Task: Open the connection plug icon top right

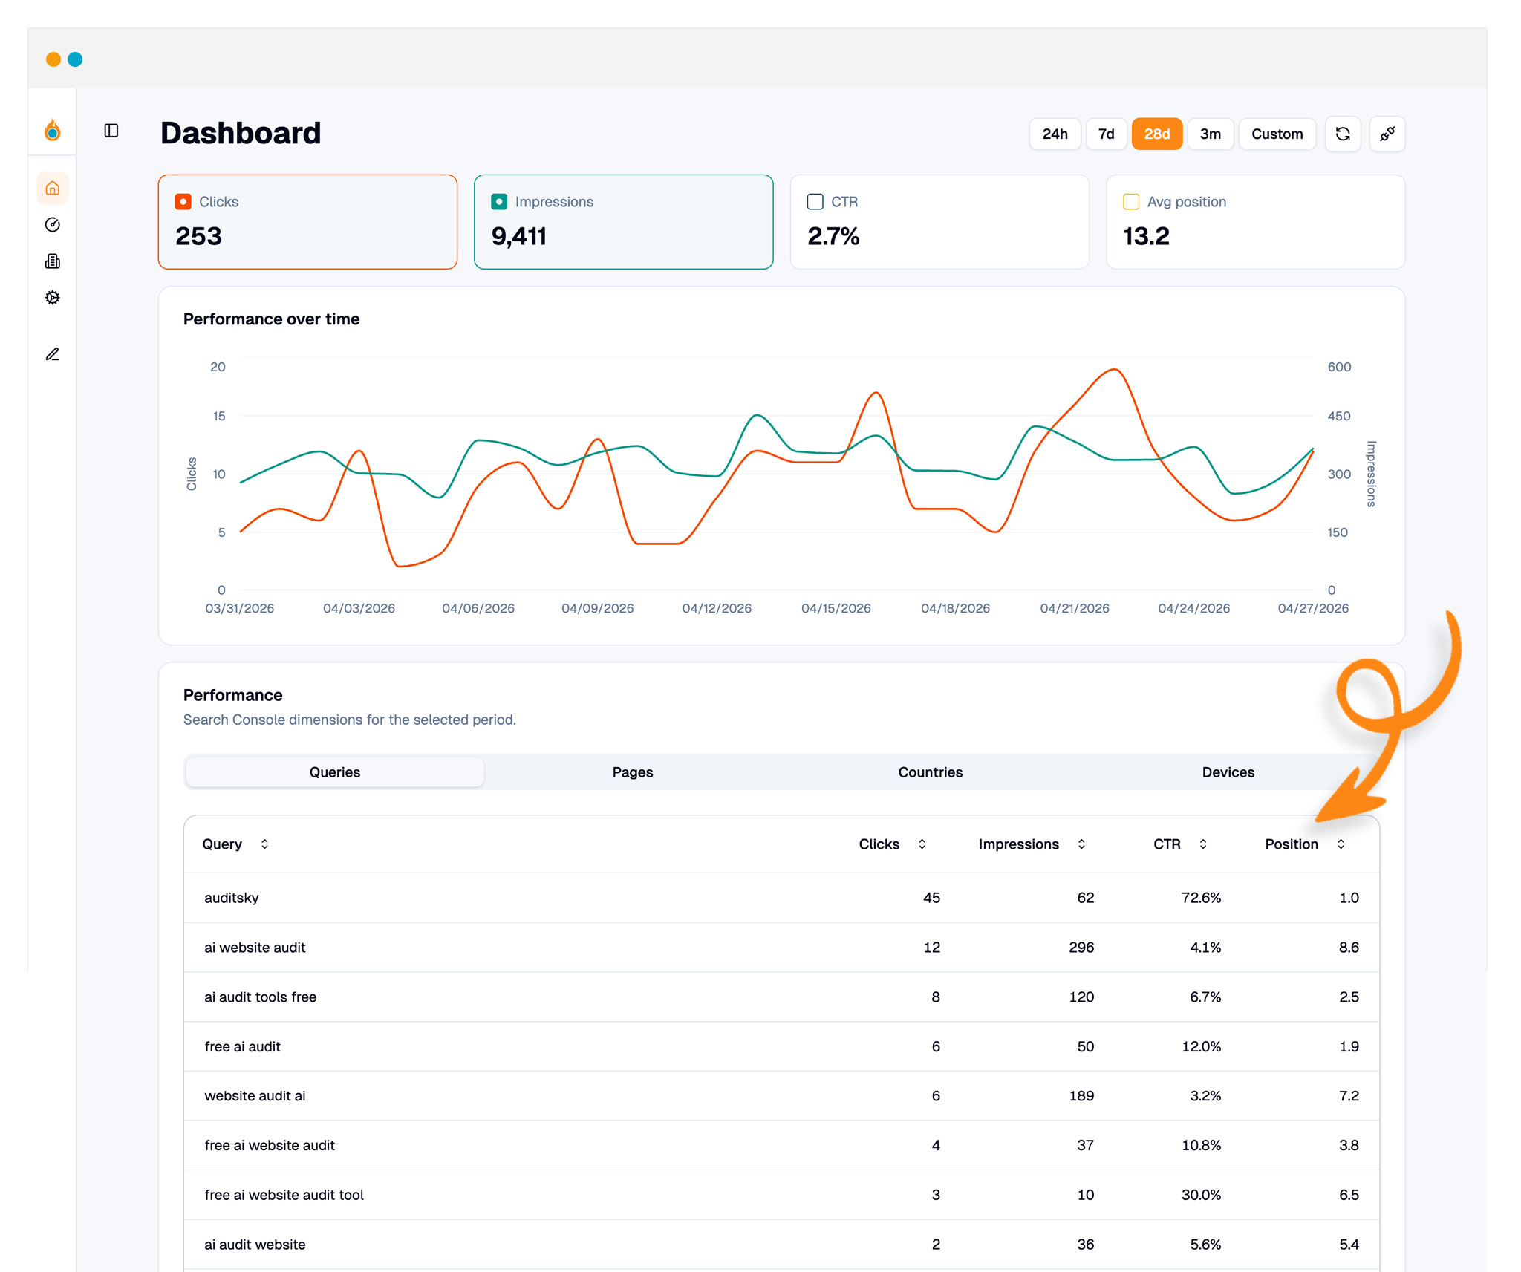Action: (x=1387, y=134)
